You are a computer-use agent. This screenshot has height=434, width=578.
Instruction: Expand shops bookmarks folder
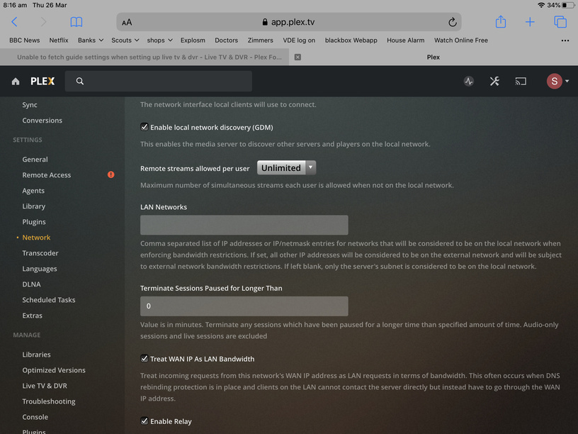(x=159, y=40)
